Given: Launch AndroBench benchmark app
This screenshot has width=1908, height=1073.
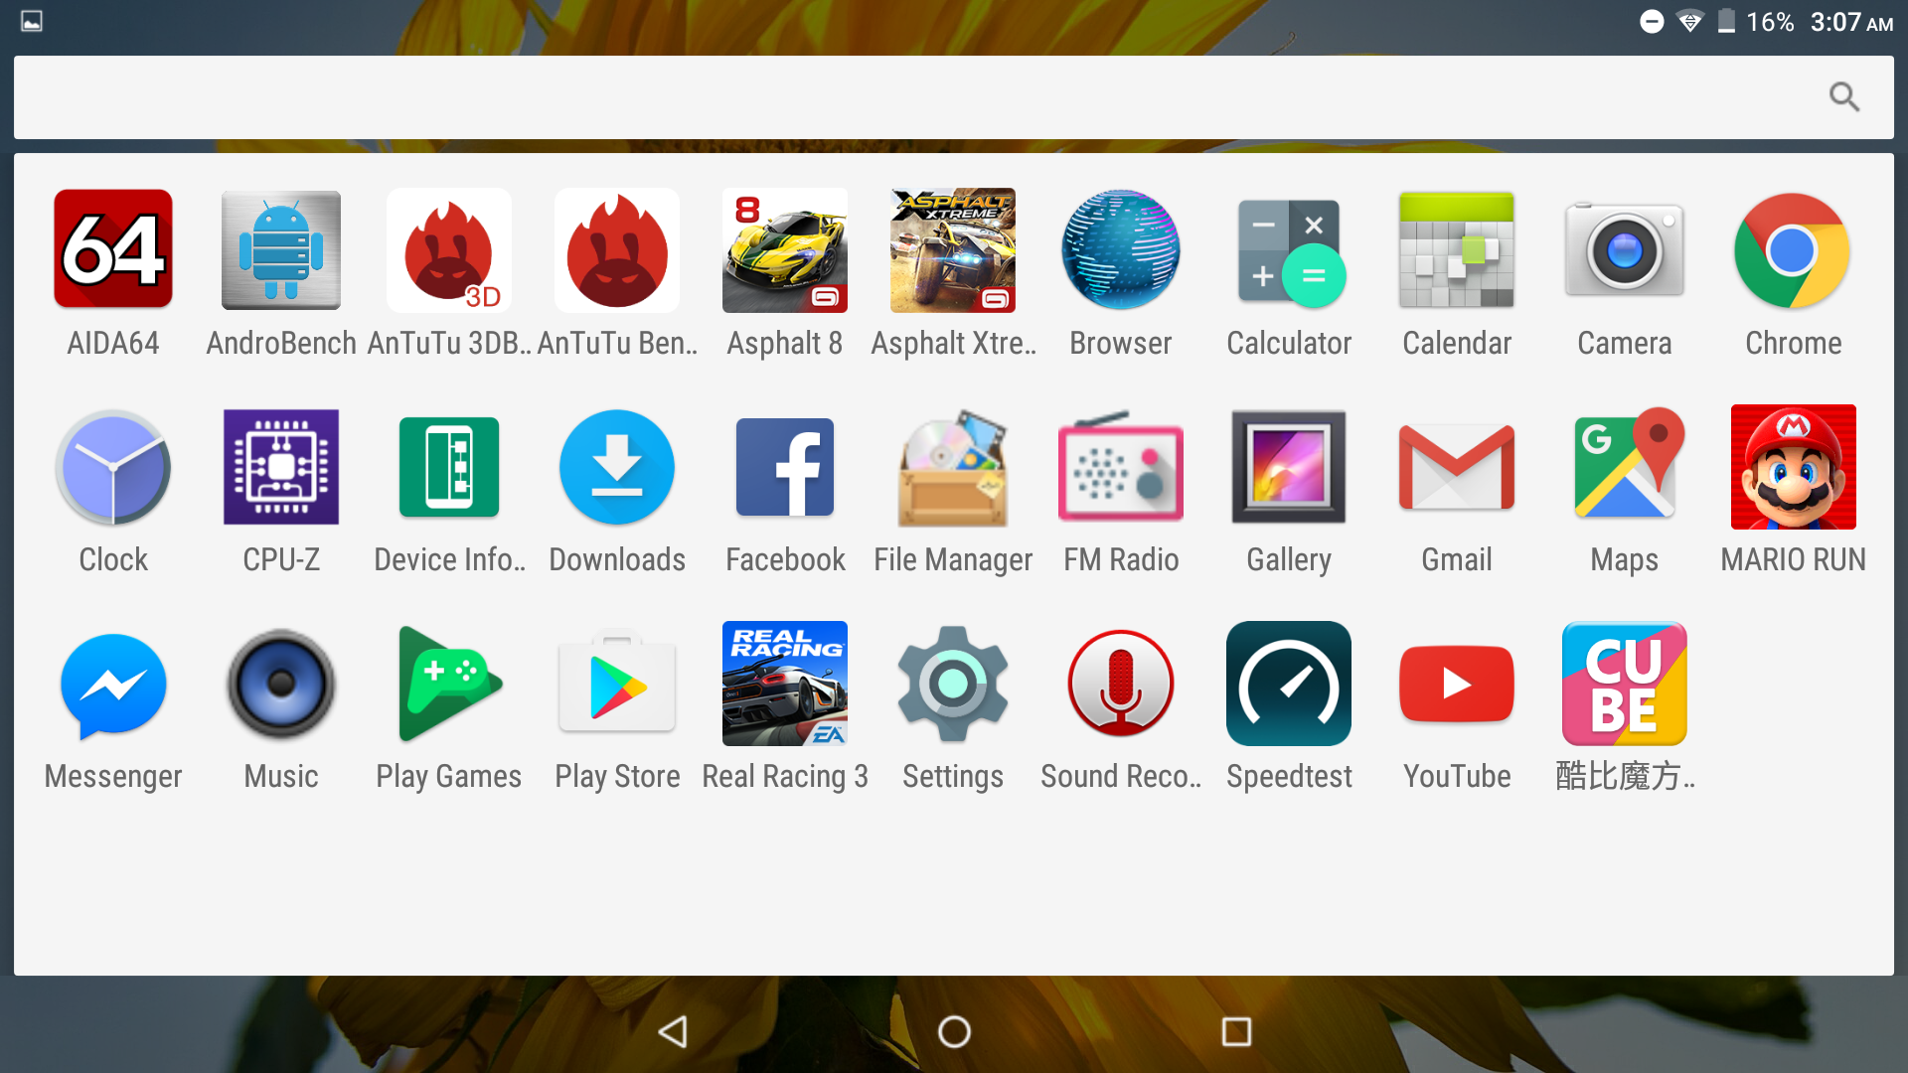Looking at the screenshot, I should pos(281,250).
